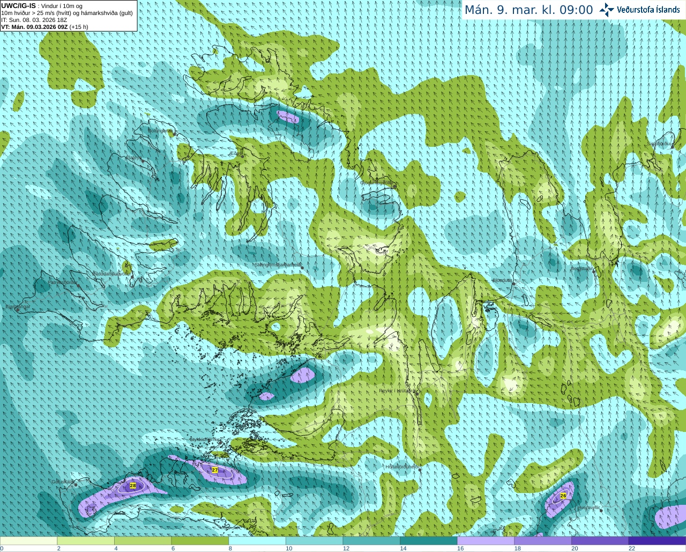Select the Gjögurflugvöllur station dot
Image resolution: width=686 pixels, height=552 pixels.
tap(394, 186)
